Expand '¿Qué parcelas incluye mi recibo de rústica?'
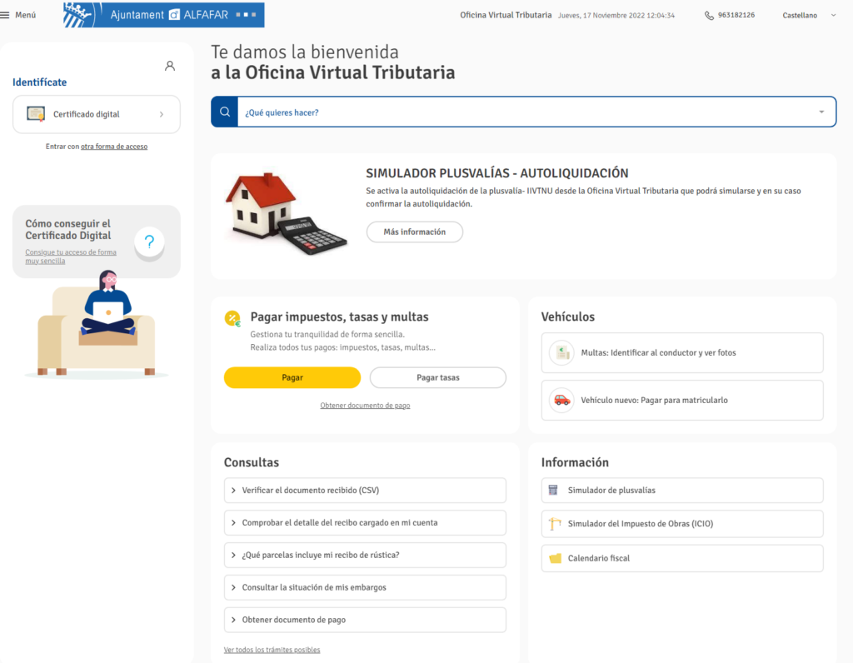 pos(365,556)
